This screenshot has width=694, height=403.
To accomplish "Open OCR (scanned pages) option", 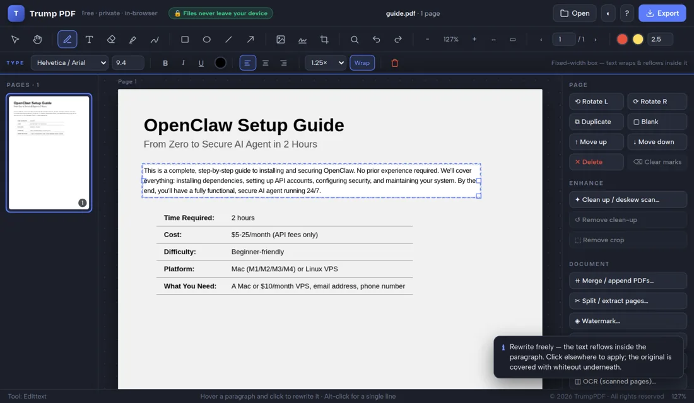I will [628, 382].
